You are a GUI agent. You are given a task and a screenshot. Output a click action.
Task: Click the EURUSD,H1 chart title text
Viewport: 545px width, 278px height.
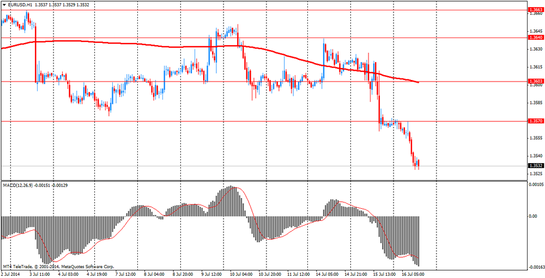coord(20,4)
